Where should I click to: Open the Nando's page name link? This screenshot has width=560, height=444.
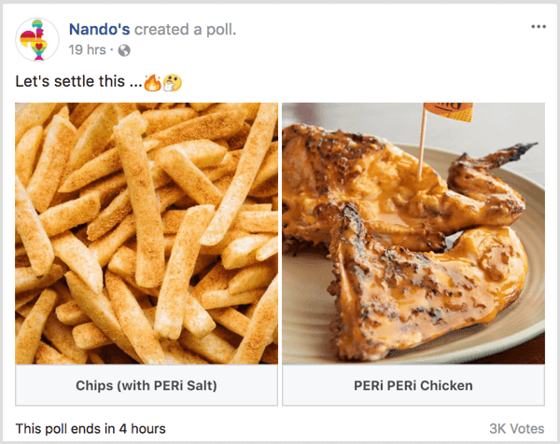click(100, 29)
